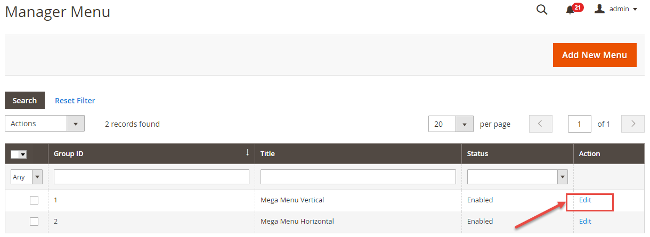
Task: Tick the checkbox for Mega Menu Vertical
Action: pos(34,200)
